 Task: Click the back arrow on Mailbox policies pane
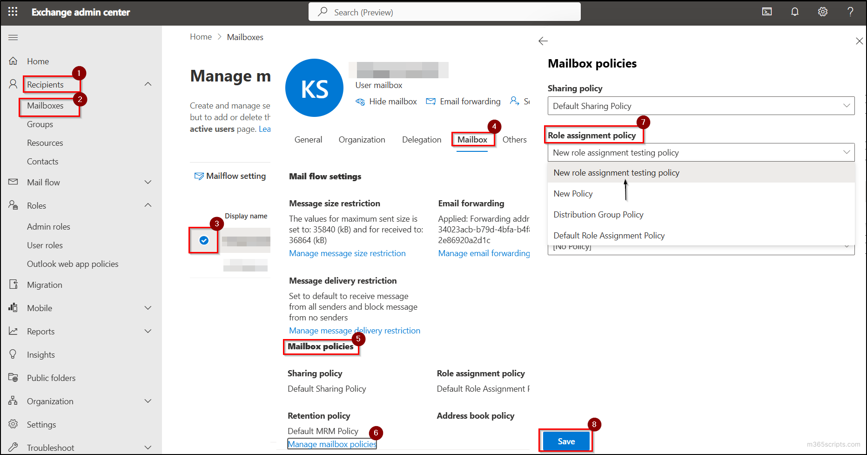click(x=543, y=41)
